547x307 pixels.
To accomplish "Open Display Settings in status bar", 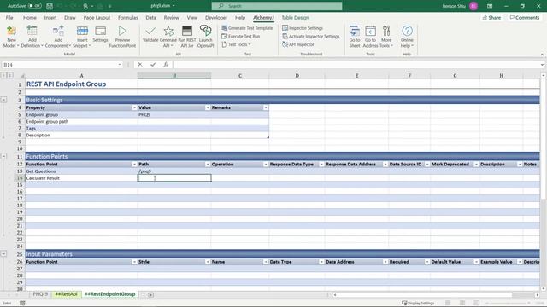I will pos(418,304).
